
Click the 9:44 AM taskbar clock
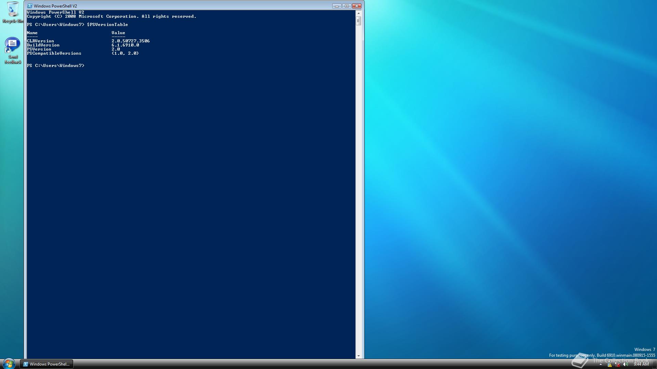coord(641,365)
